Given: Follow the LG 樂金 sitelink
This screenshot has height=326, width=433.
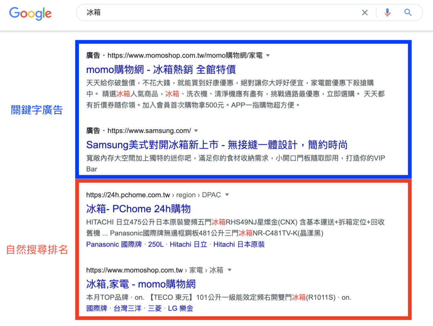Looking at the screenshot, I should (x=181, y=308).
